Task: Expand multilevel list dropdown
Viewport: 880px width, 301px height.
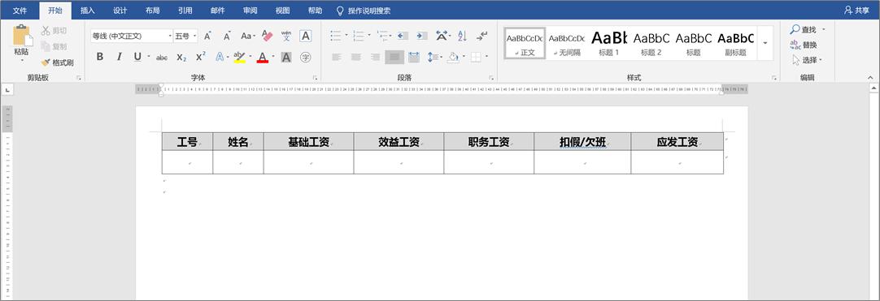Action: click(x=390, y=36)
